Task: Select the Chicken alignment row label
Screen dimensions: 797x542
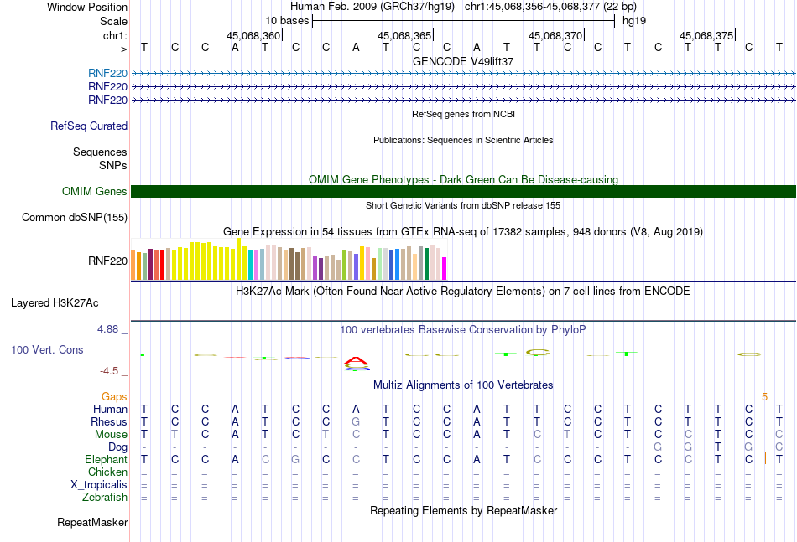Action: (107, 472)
